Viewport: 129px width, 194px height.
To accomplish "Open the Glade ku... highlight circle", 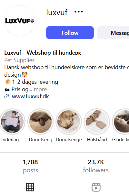I will [121, 122].
